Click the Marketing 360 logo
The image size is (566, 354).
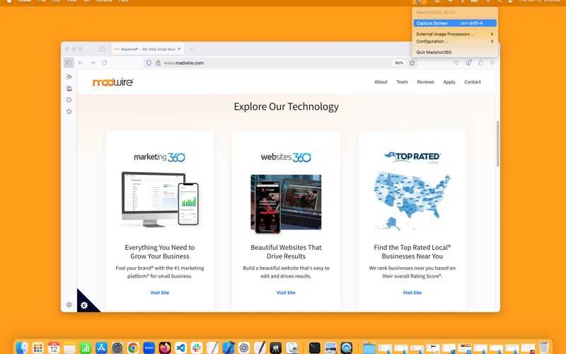[x=160, y=157]
